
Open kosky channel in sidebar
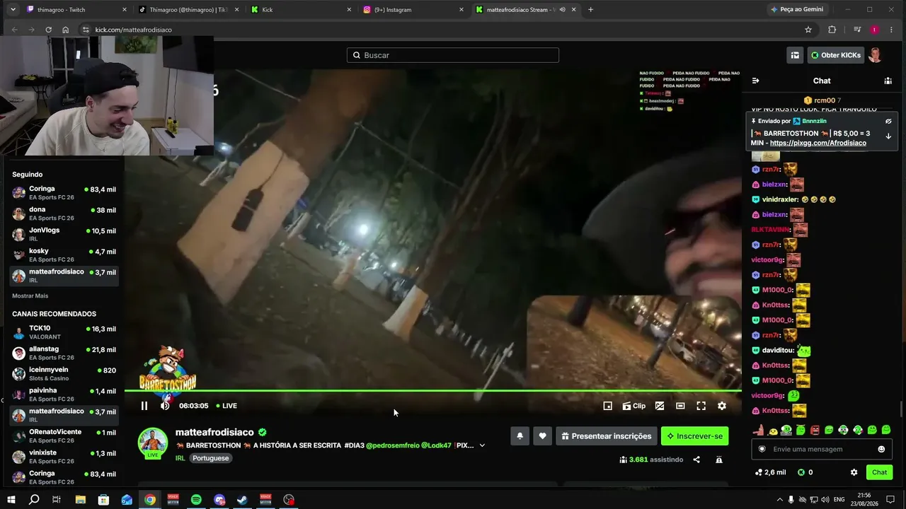64,255
